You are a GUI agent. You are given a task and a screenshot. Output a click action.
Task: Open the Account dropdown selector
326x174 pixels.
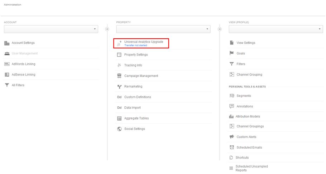click(x=51, y=29)
